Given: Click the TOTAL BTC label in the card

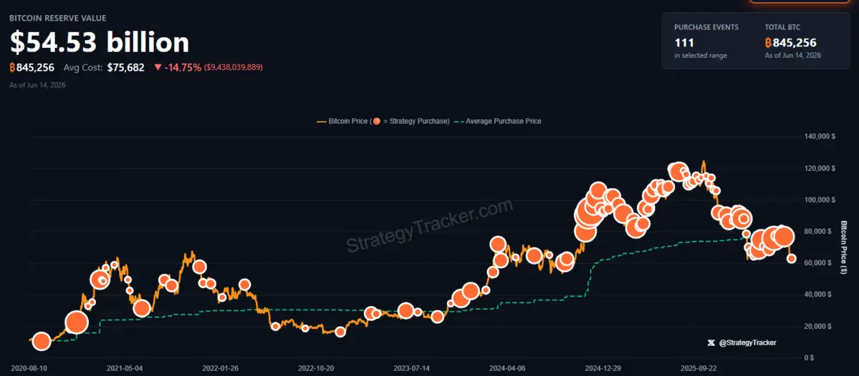Looking at the screenshot, I should (x=783, y=26).
